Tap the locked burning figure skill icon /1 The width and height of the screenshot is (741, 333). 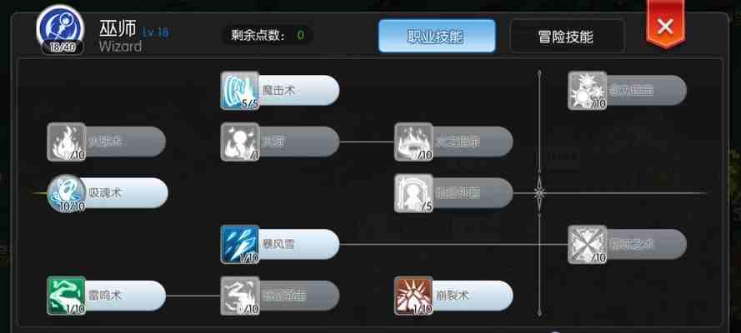pyautogui.click(x=239, y=142)
